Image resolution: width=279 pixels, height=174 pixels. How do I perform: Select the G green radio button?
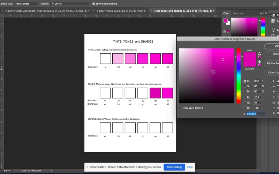coord(245,103)
